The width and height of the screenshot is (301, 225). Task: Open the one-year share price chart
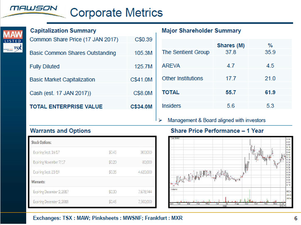click(230, 172)
